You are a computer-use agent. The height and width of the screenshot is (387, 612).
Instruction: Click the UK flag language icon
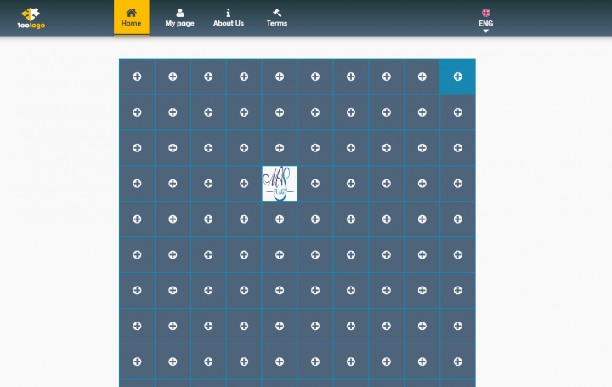(x=486, y=13)
